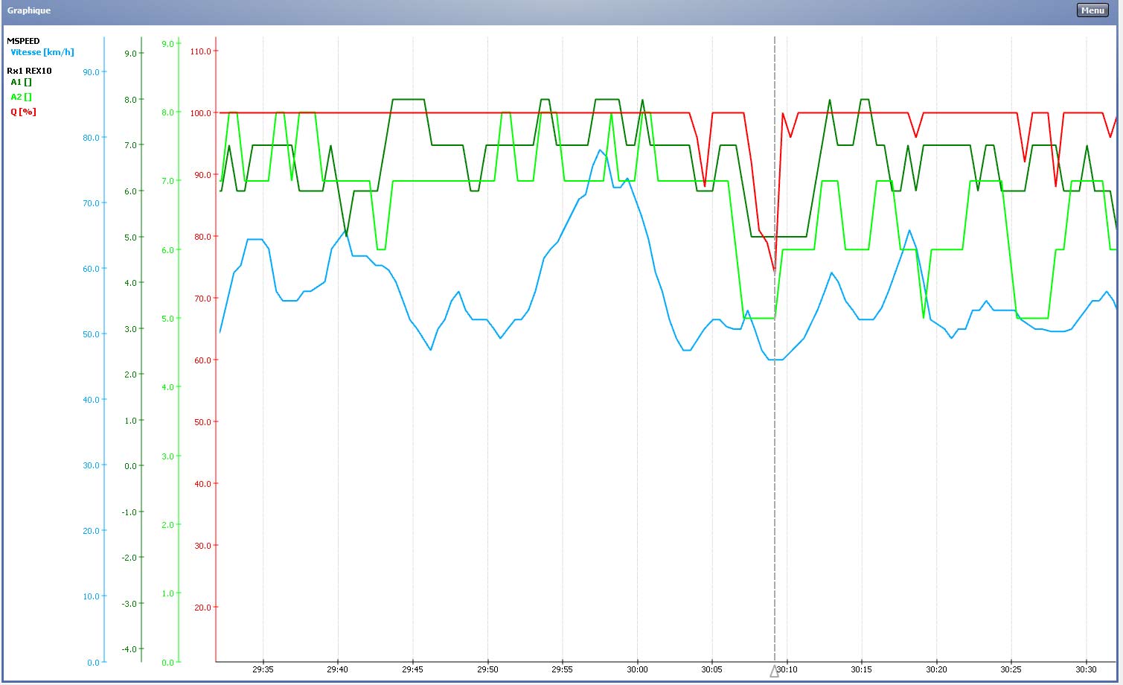
Task: Click the 30:00 time axis label
Action: [x=637, y=669]
